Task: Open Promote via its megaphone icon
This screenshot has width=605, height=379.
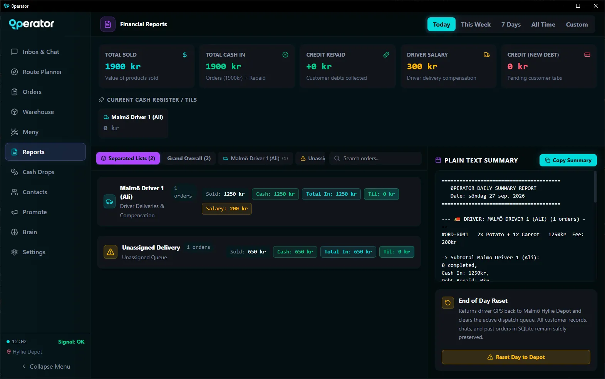Action: click(x=15, y=212)
